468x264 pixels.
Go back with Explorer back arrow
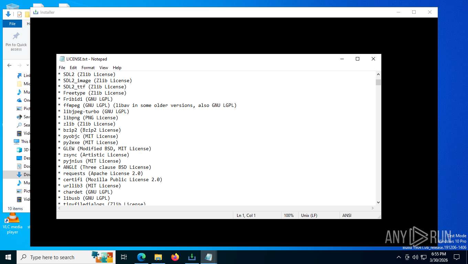(9, 65)
